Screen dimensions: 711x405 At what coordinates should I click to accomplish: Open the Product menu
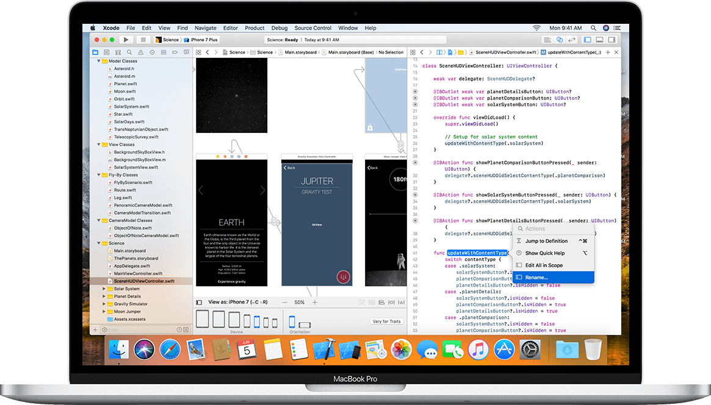pyautogui.click(x=254, y=28)
